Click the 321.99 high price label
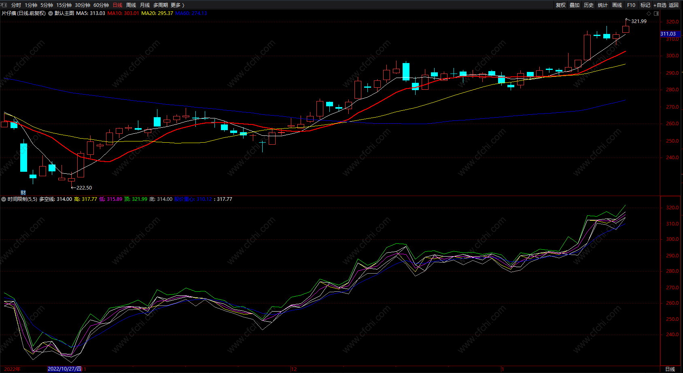This screenshot has width=683, height=373. (639, 21)
